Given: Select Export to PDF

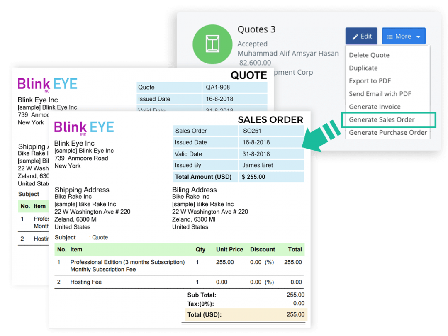Looking at the screenshot, I should point(369,80).
